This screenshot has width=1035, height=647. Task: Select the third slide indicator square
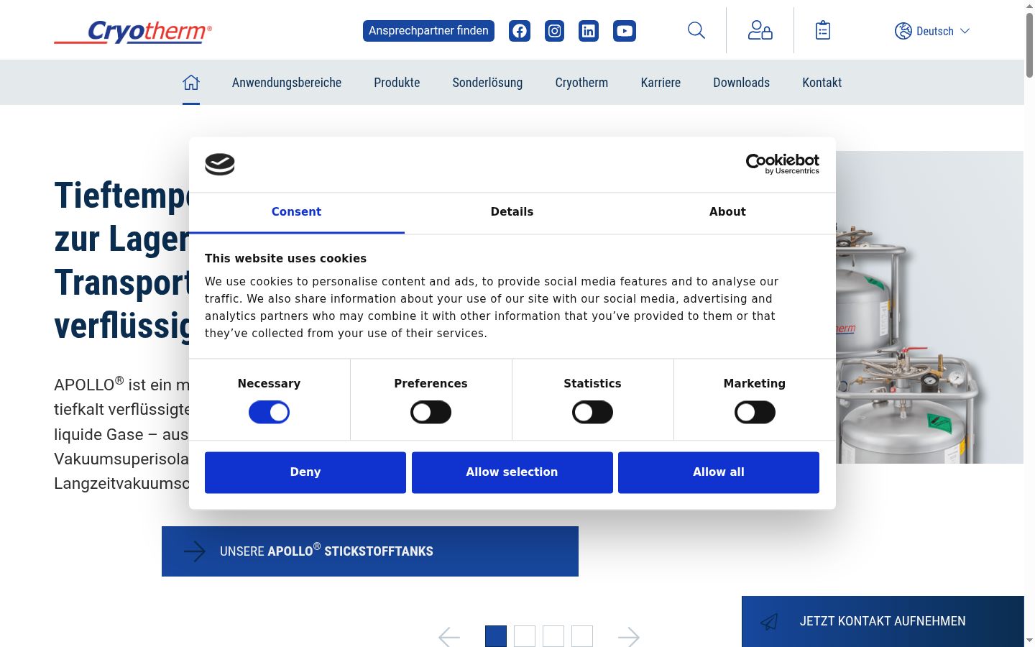coord(553,636)
